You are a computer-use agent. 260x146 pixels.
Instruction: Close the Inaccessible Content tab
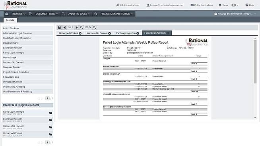click(109, 33)
